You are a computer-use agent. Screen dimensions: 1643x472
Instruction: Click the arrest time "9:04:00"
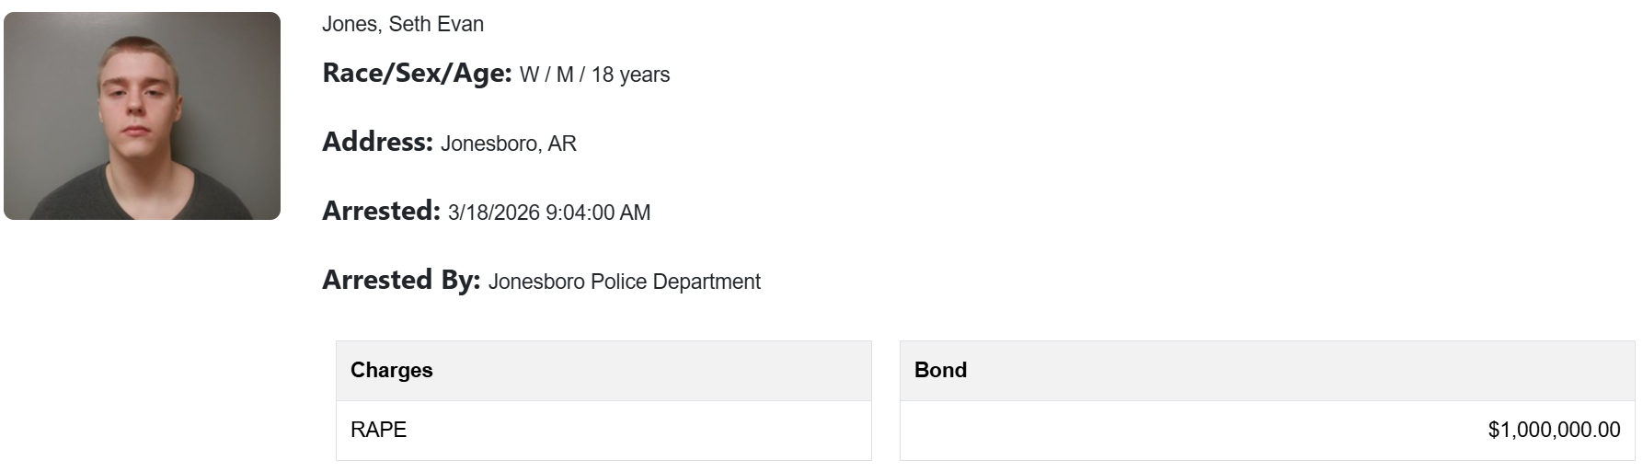coord(579,213)
